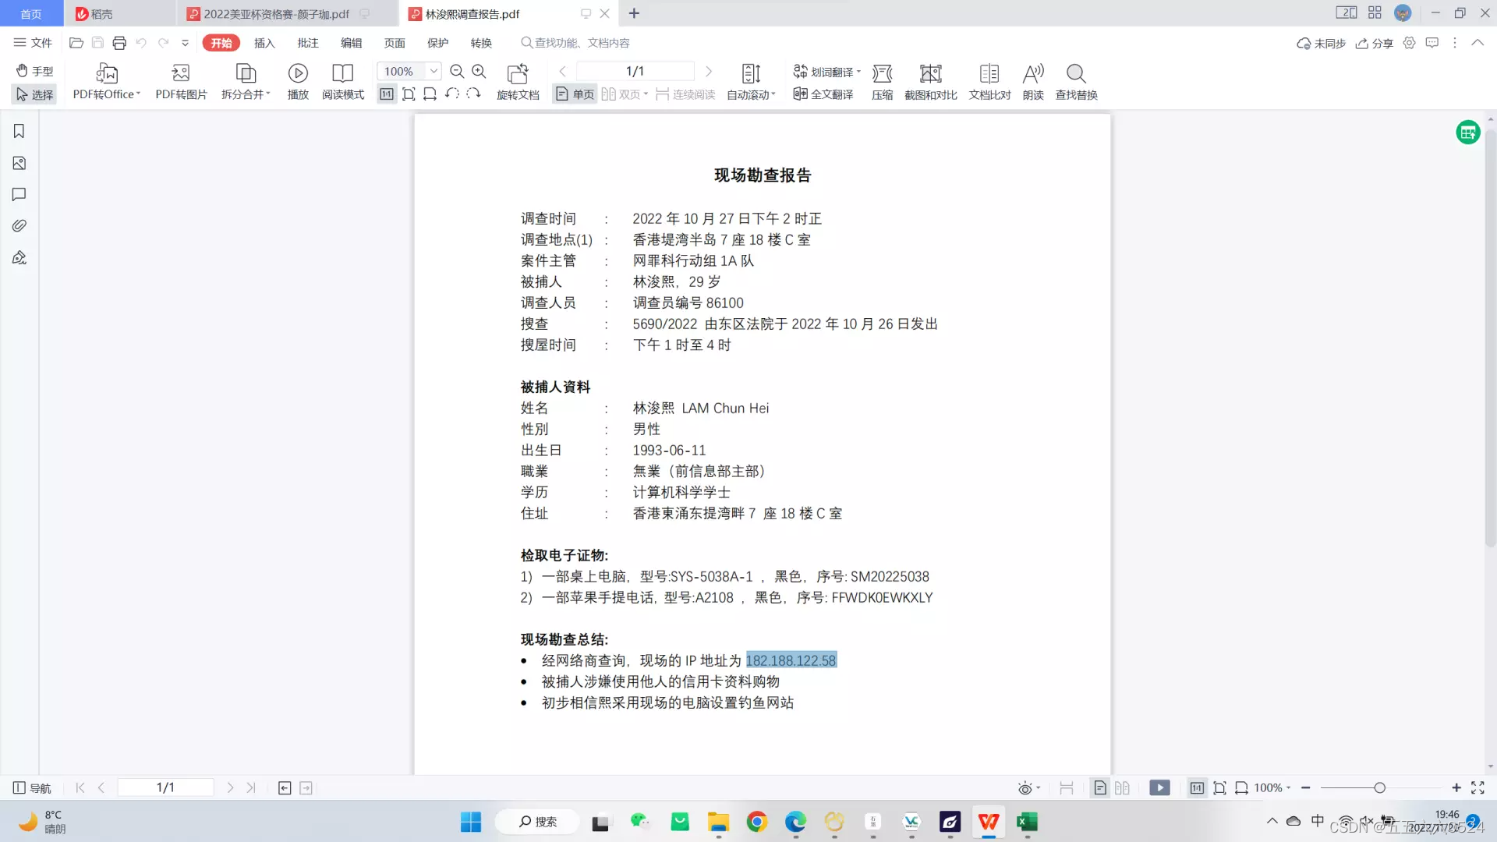
Task: Expand the 100% zoom dropdown in the toolbar
Action: click(x=434, y=71)
